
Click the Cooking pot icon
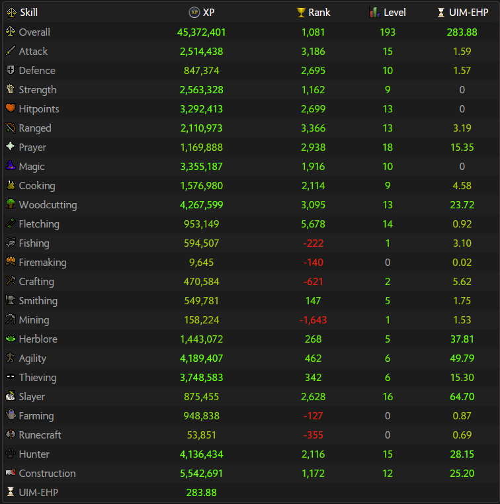(x=11, y=185)
